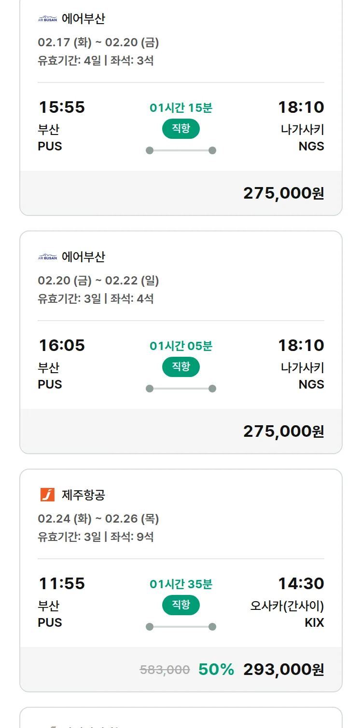This screenshot has height=728, width=362.
Task: Click the route line of Jeju Air flight
Action: click(181, 627)
